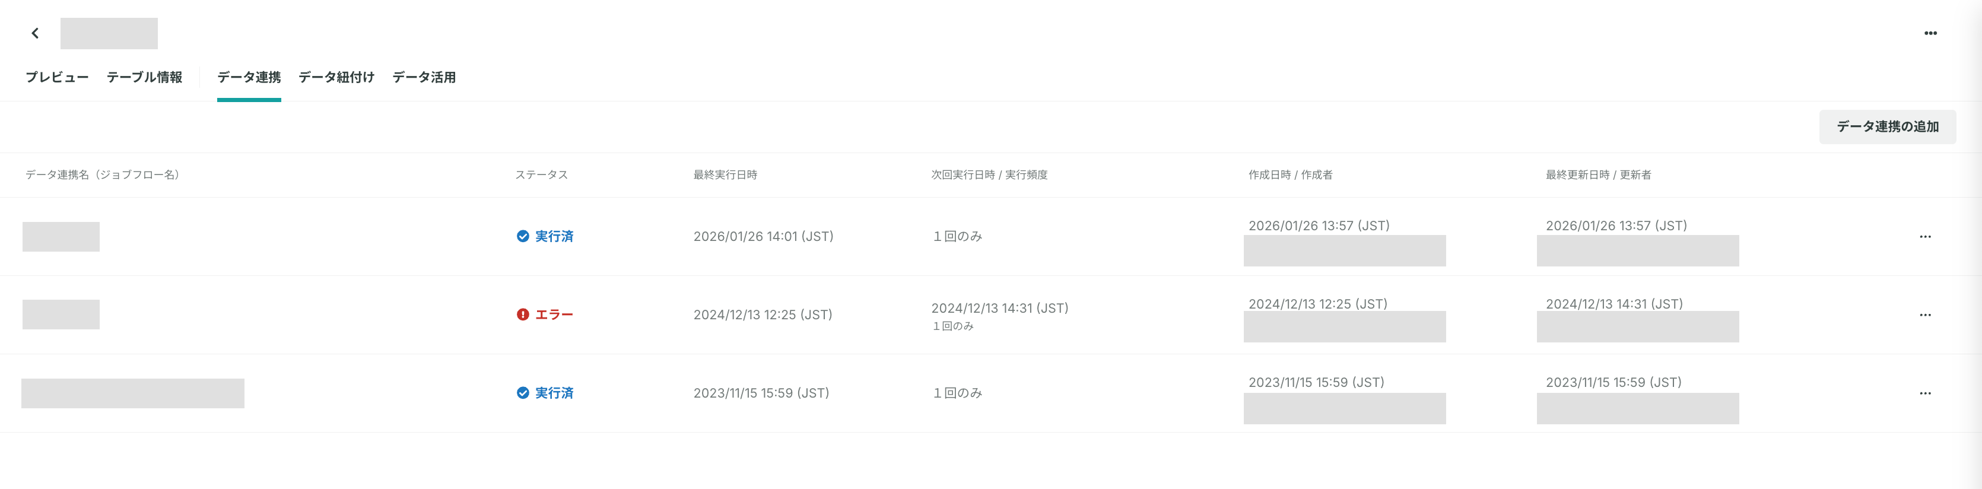Open the page-level three-dot menu top right

tap(1930, 33)
